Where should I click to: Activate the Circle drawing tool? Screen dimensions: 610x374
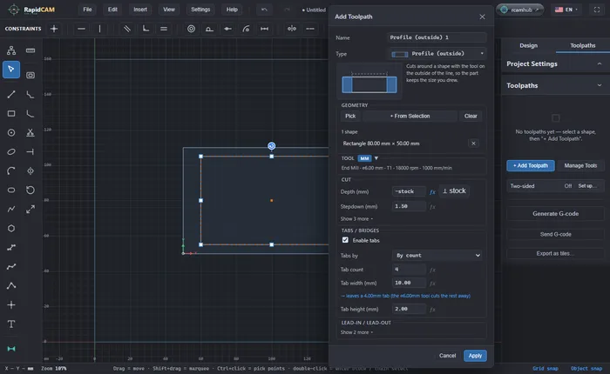pos(11,132)
